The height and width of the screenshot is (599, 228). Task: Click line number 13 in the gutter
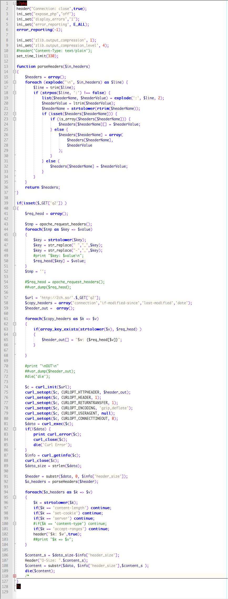6,66
